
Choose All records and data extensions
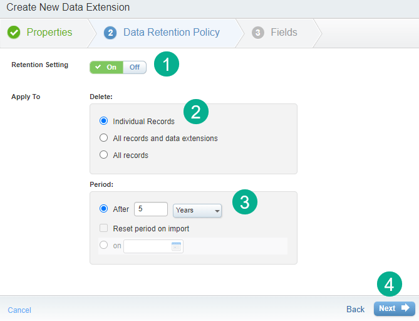pos(104,138)
